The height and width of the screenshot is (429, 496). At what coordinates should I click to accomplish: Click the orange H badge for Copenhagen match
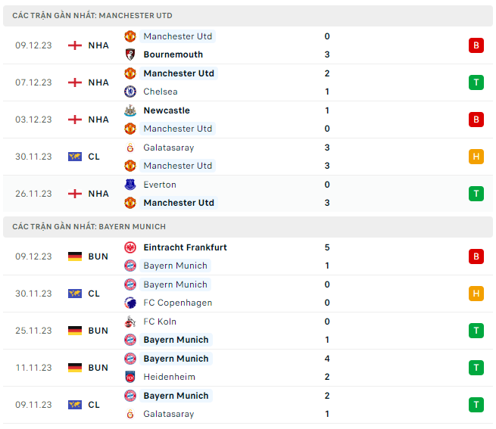(x=476, y=294)
